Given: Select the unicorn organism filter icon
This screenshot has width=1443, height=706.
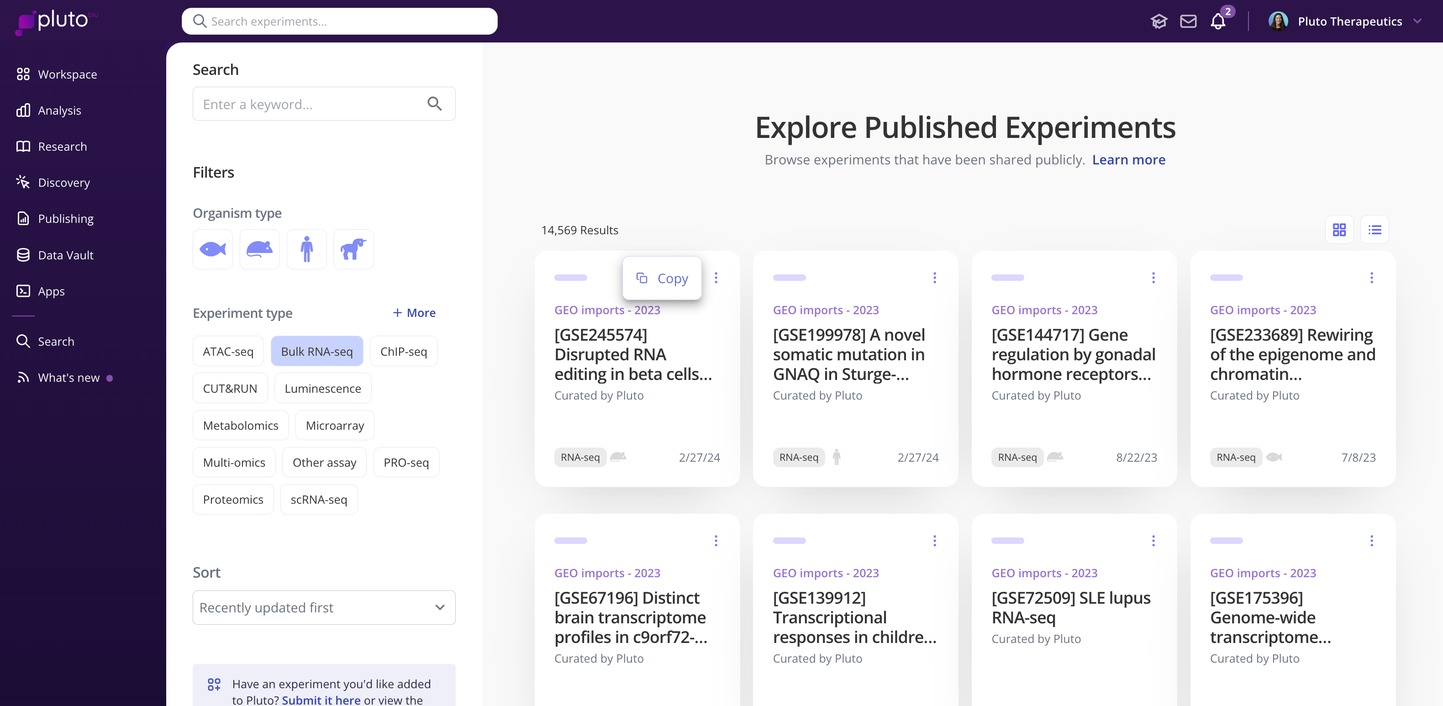Looking at the screenshot, I should pos(353,249).
